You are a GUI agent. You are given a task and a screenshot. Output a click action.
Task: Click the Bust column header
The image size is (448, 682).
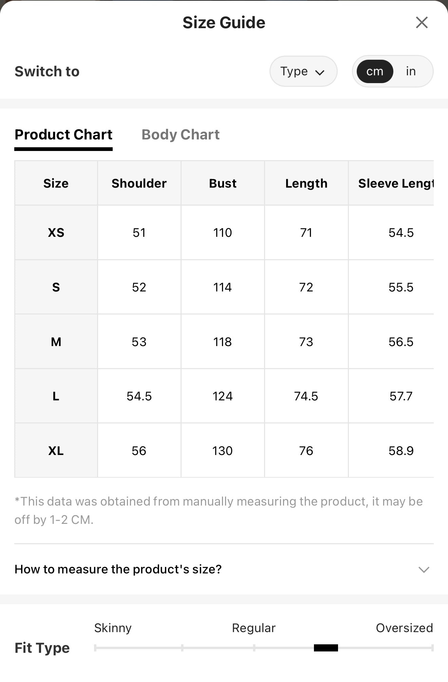point(223,183)
